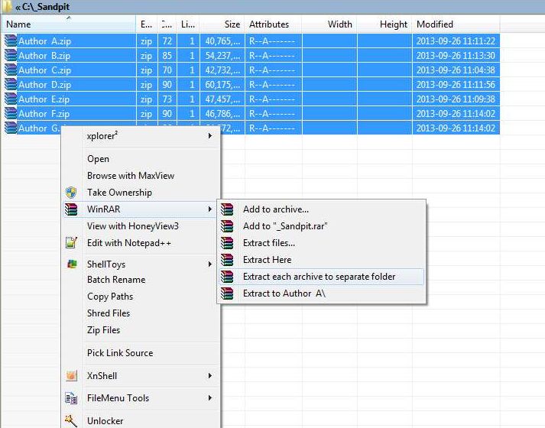Click the Author E.zip file icon
Image resolution: width=545 pixels, height=428 pixels.
click(11, 99)
